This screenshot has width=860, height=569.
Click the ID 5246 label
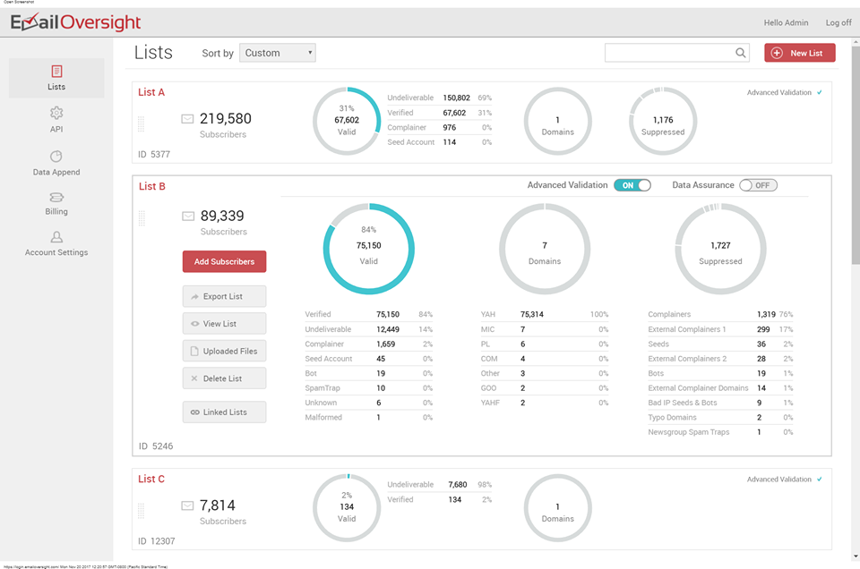[x=156, y=446]
